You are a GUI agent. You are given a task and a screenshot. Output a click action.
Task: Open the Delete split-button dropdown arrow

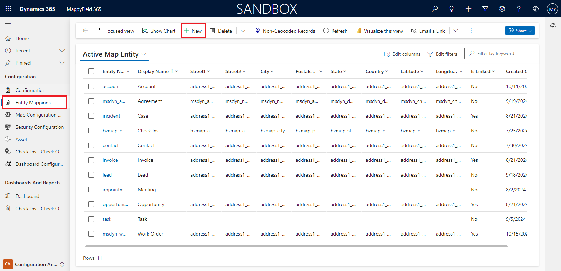point(243,31)
